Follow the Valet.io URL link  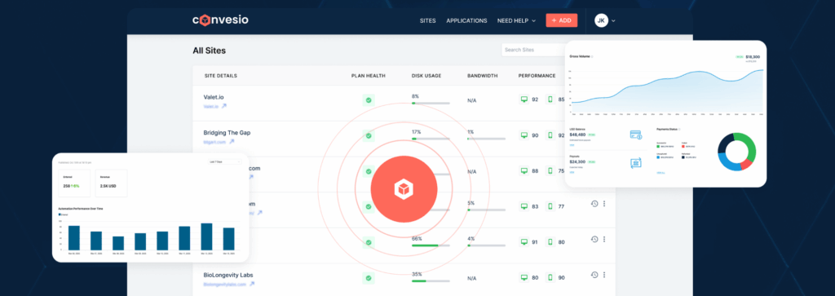(x=211, y=107)
